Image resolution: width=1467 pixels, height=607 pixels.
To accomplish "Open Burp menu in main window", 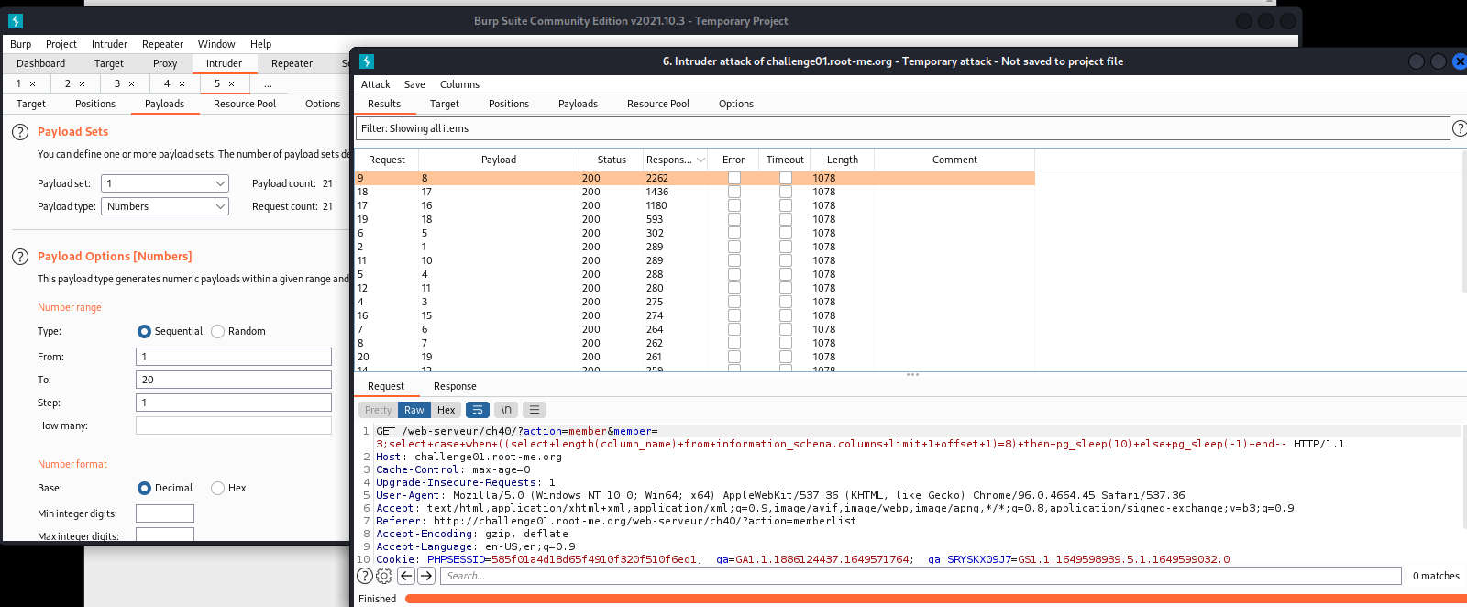I will pyautogui.click(x=20, y=44).
